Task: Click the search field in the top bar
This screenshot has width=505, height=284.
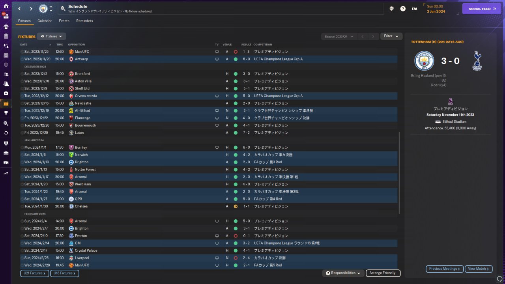Action: coord(221,9)
